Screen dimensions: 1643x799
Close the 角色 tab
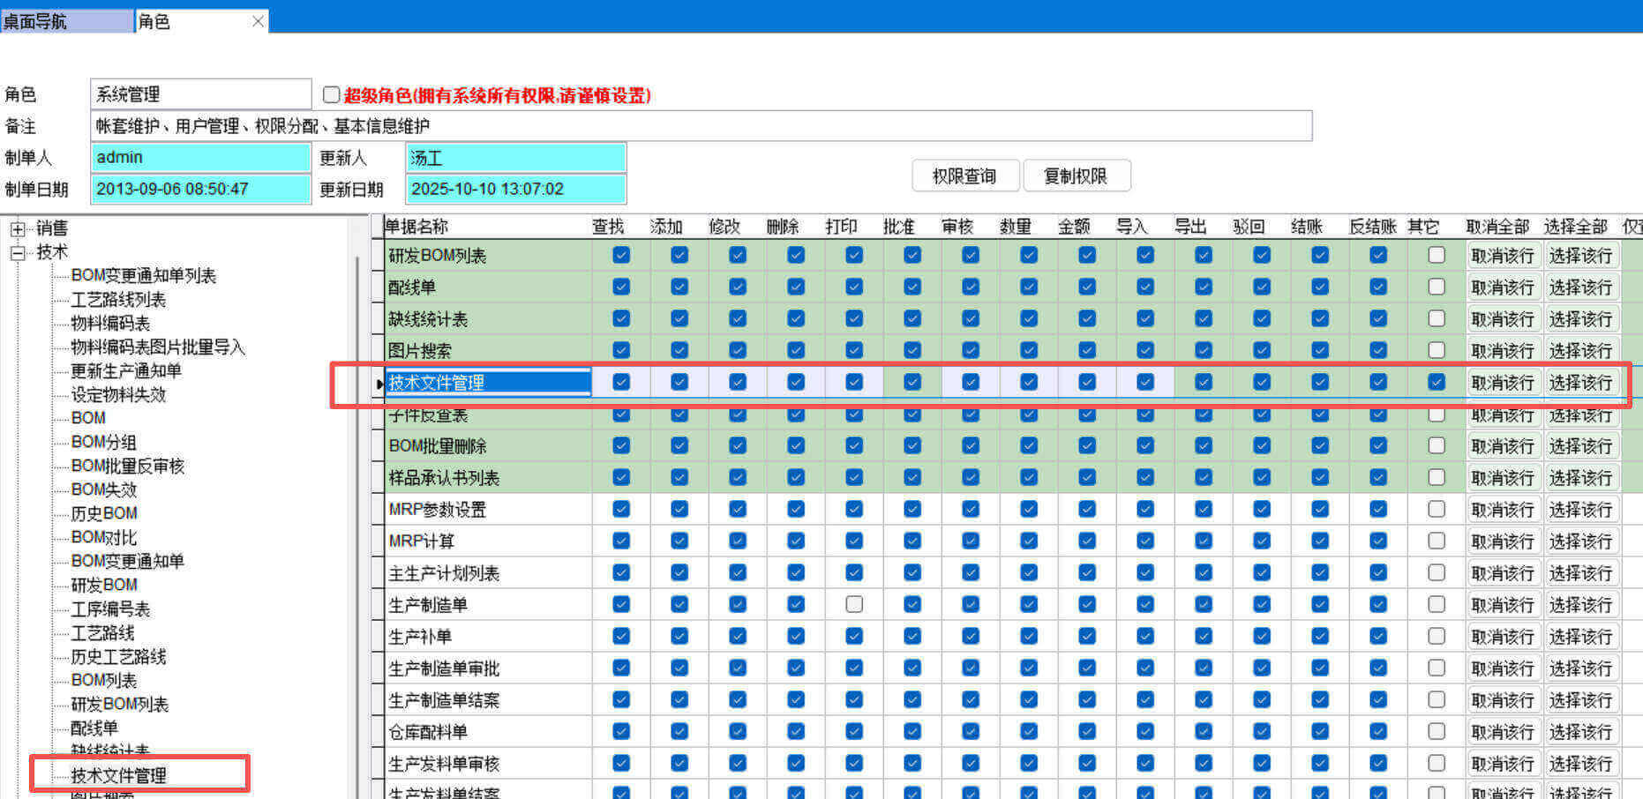coord(258,21)
